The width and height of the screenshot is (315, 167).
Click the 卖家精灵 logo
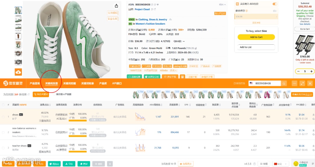click(13, 83)
